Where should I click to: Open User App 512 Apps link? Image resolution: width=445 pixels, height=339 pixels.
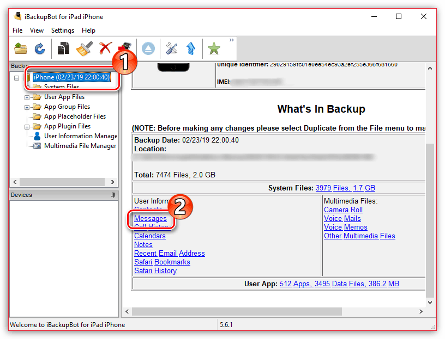[x=339, y=284]
